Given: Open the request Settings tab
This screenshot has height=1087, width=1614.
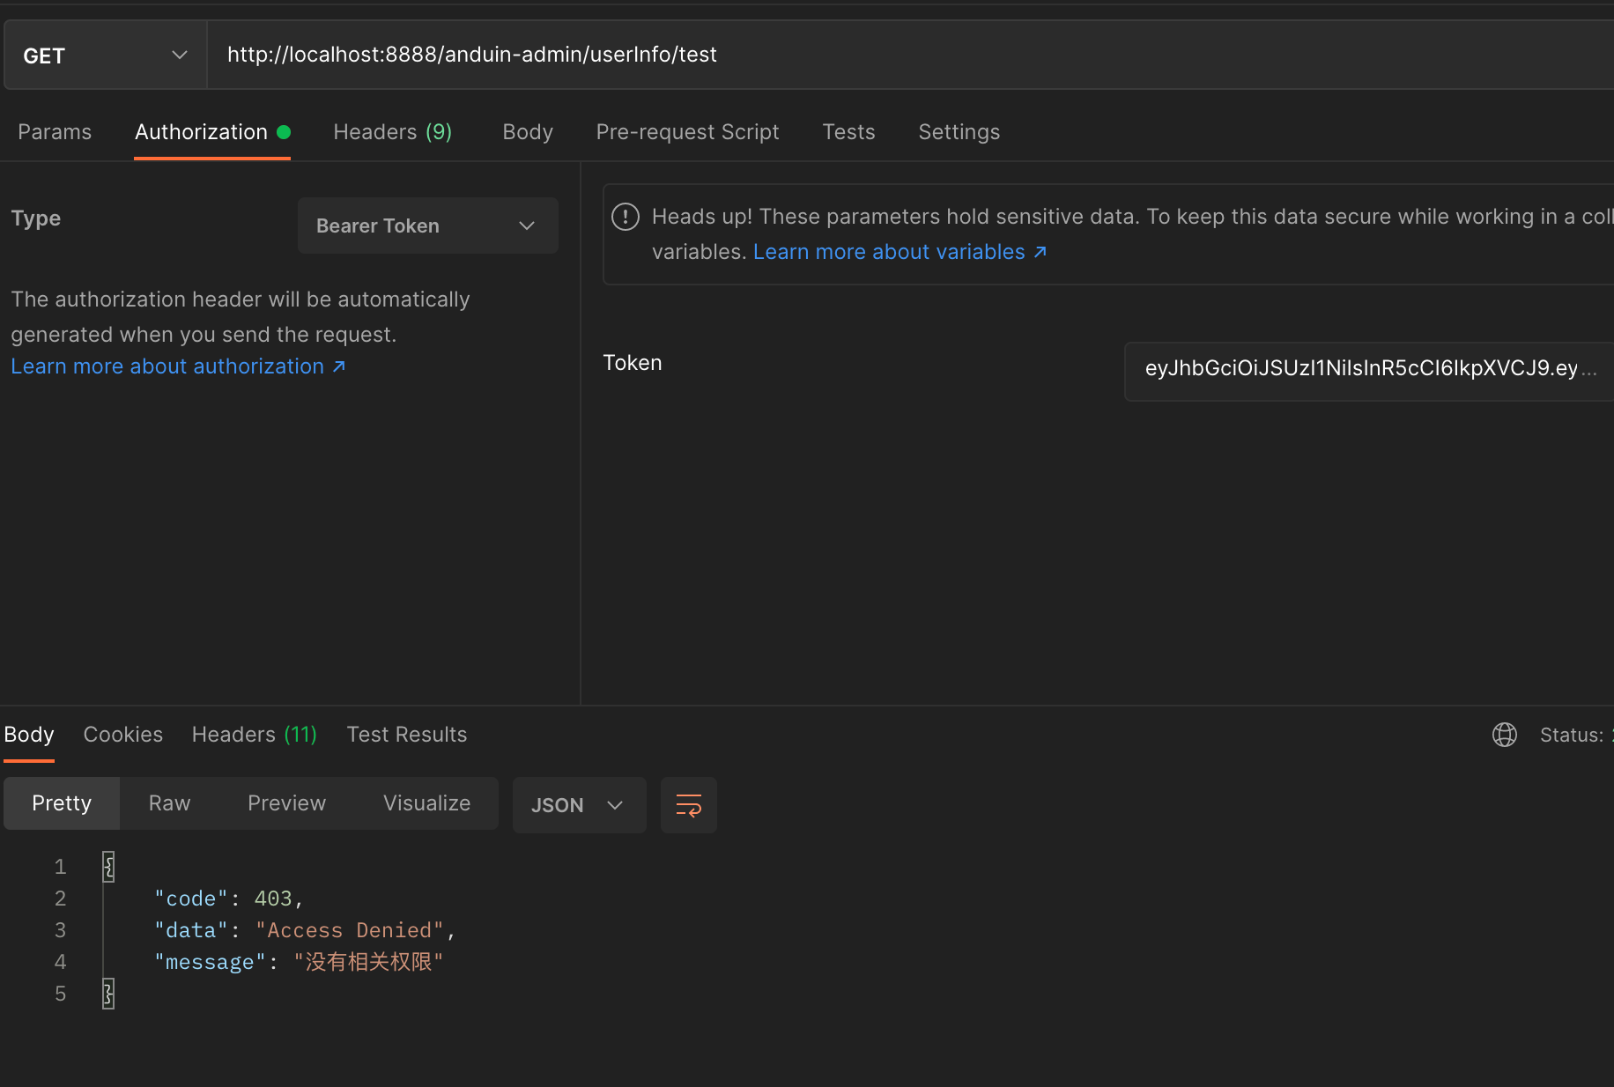Looking at the screenshot, I should pos(959,132).
